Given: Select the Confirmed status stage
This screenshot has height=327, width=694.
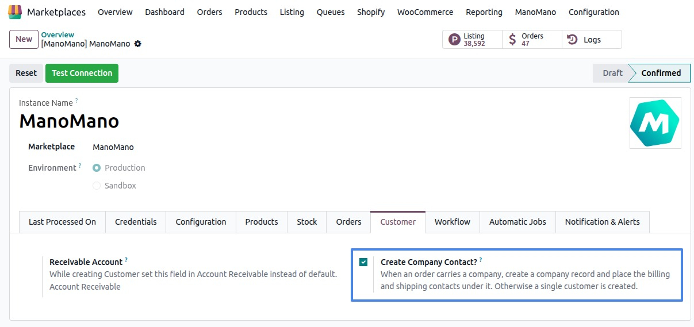Looking at the screenshot, I should point(660,73).
